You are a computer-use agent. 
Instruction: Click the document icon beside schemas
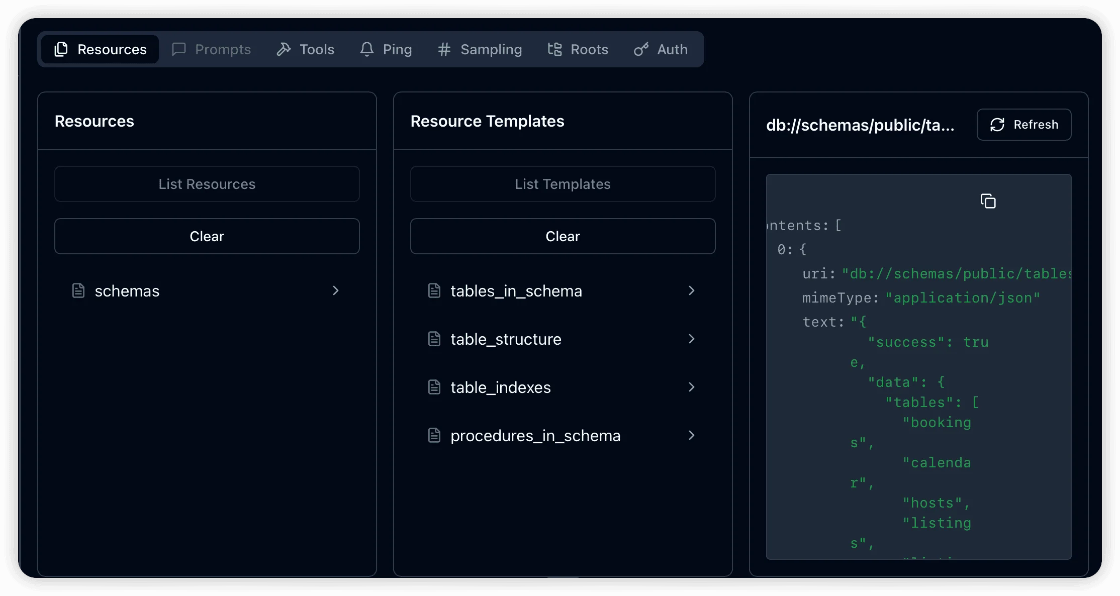[78, 290]
